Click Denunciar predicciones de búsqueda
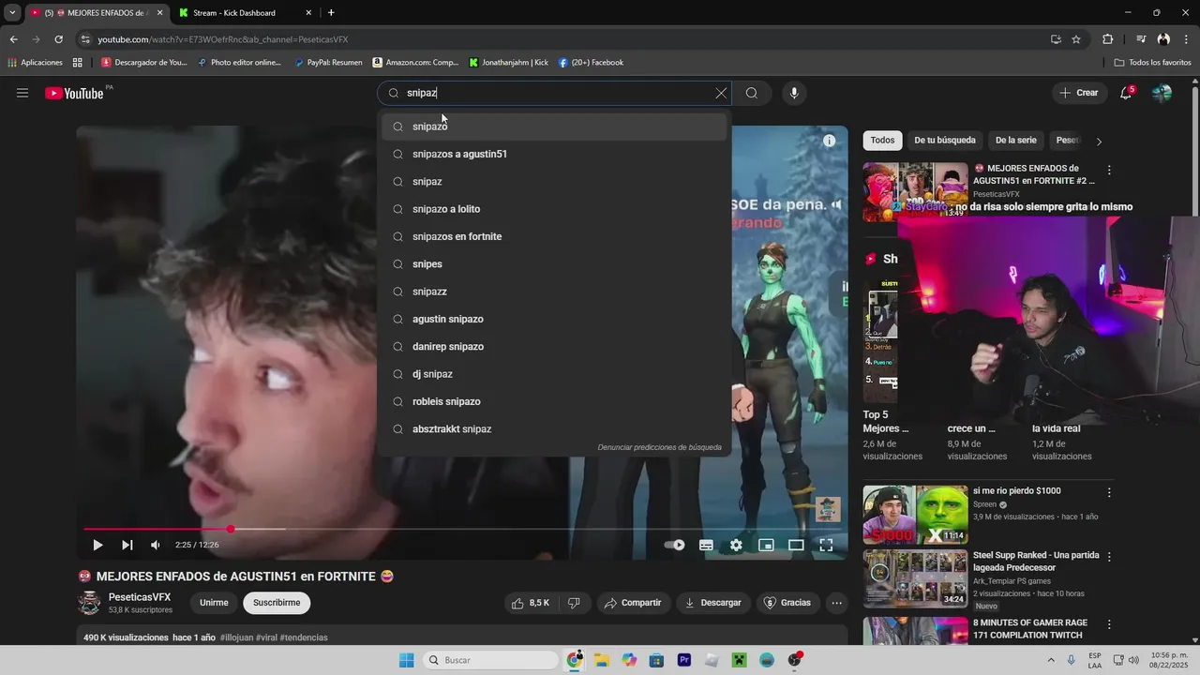Screen dimensions: 1200x675 [x=660, y=447]
